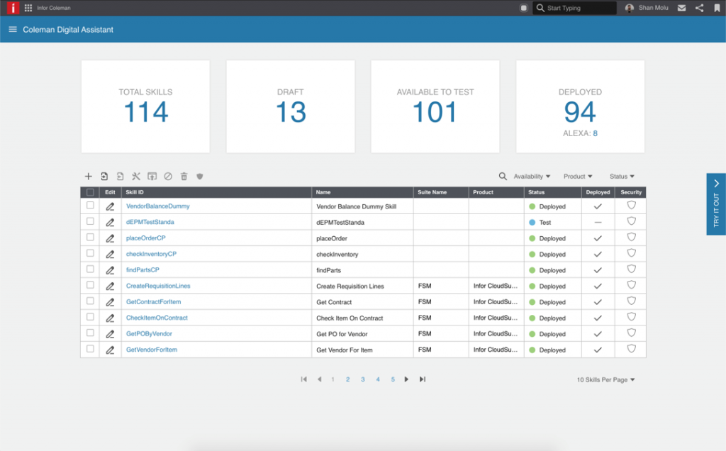Click the edit pencil for placeOrderCP
This screenshot has height=451, width=726.
(110, 238)
